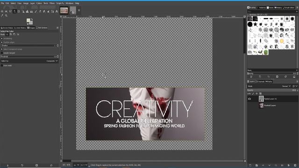
Task: Select the green pepper brush
Action: click(266, 52)
